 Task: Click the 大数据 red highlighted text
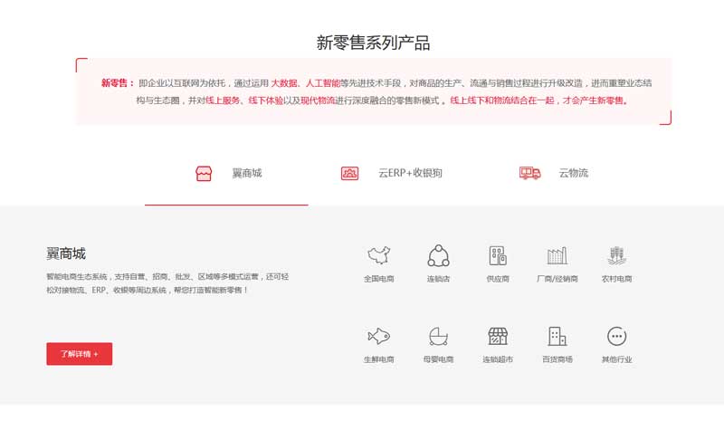click(x=285, y=82)
